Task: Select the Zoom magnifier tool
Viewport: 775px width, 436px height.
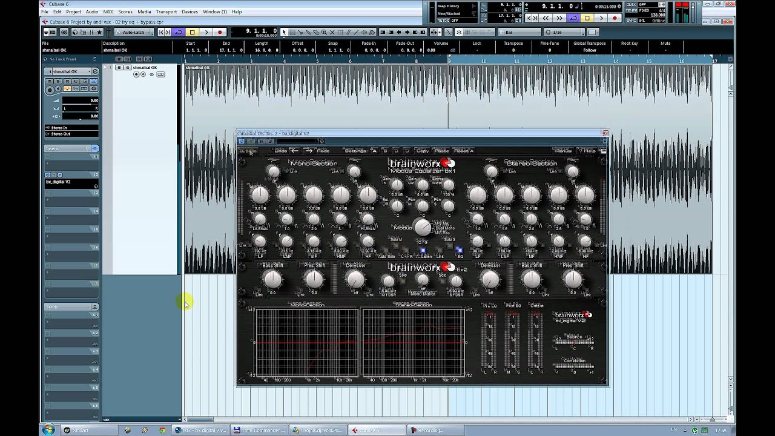Action: click(x=324, y=32)
